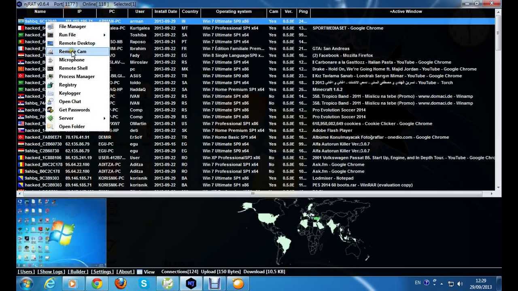518x291 pixels.
Task: Click the Microphone icon in context menu
Action: pyautogui.click(x=50, y=60)
